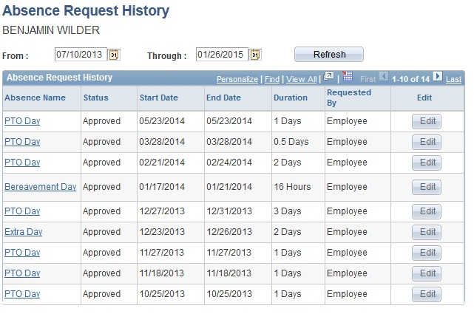
Task: Click the Personalize link
Action: (x=237, y=79)
